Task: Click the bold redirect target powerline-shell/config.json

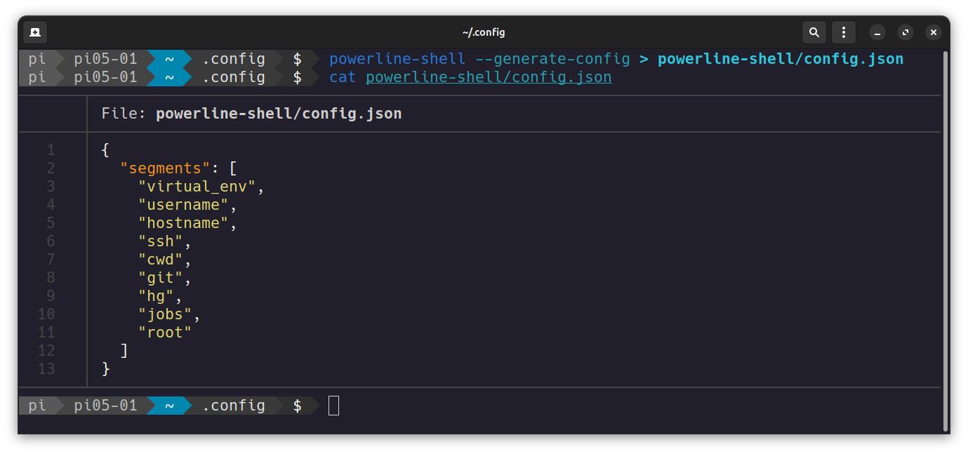Action: pyautogui.click(x=781, y=59)
